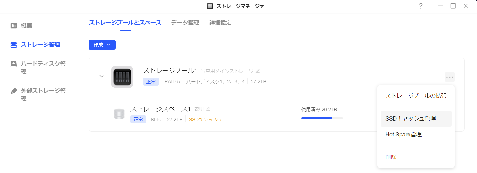Image resolution: width=477 pixels, height=173 pixels.
Task: Open ハードディスク管理 hard disk icon
Action: tap(13, 64)
